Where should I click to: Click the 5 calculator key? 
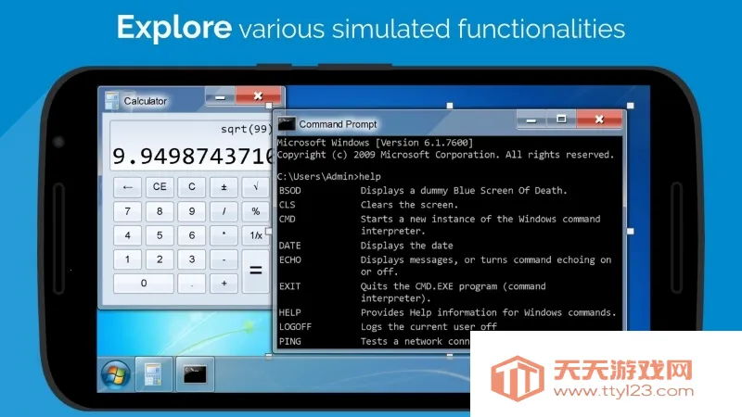coord(160,235)
